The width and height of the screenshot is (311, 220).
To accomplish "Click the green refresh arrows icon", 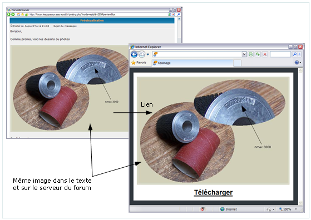I will point(258,54).
